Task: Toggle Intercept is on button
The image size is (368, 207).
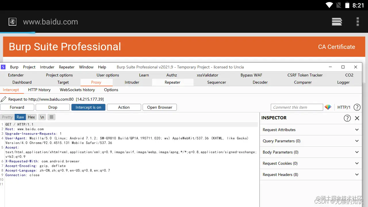Action: click(x=88, y=107)
